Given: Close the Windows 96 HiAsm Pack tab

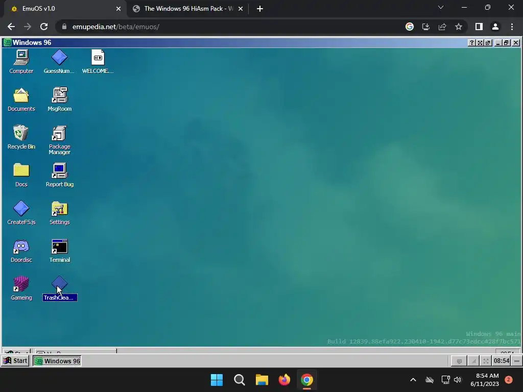Looking at the screenshot, I should click(241, 9).
